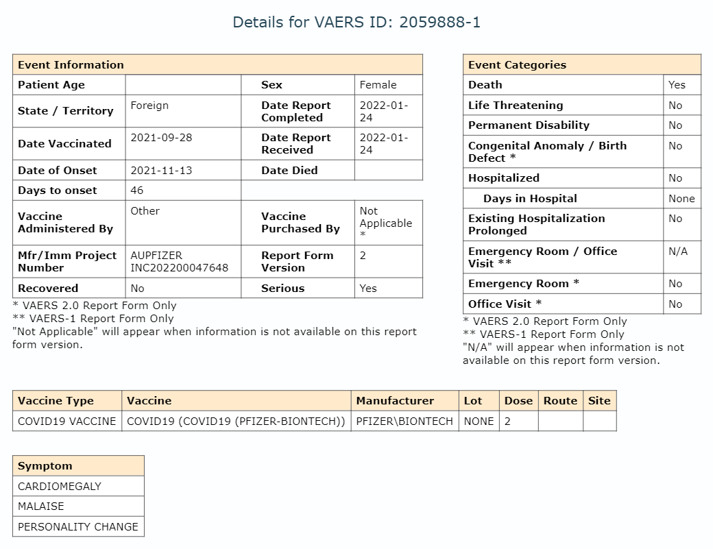Select Report Form Version value 2
The image size is (713, 549).
[363, 256]
